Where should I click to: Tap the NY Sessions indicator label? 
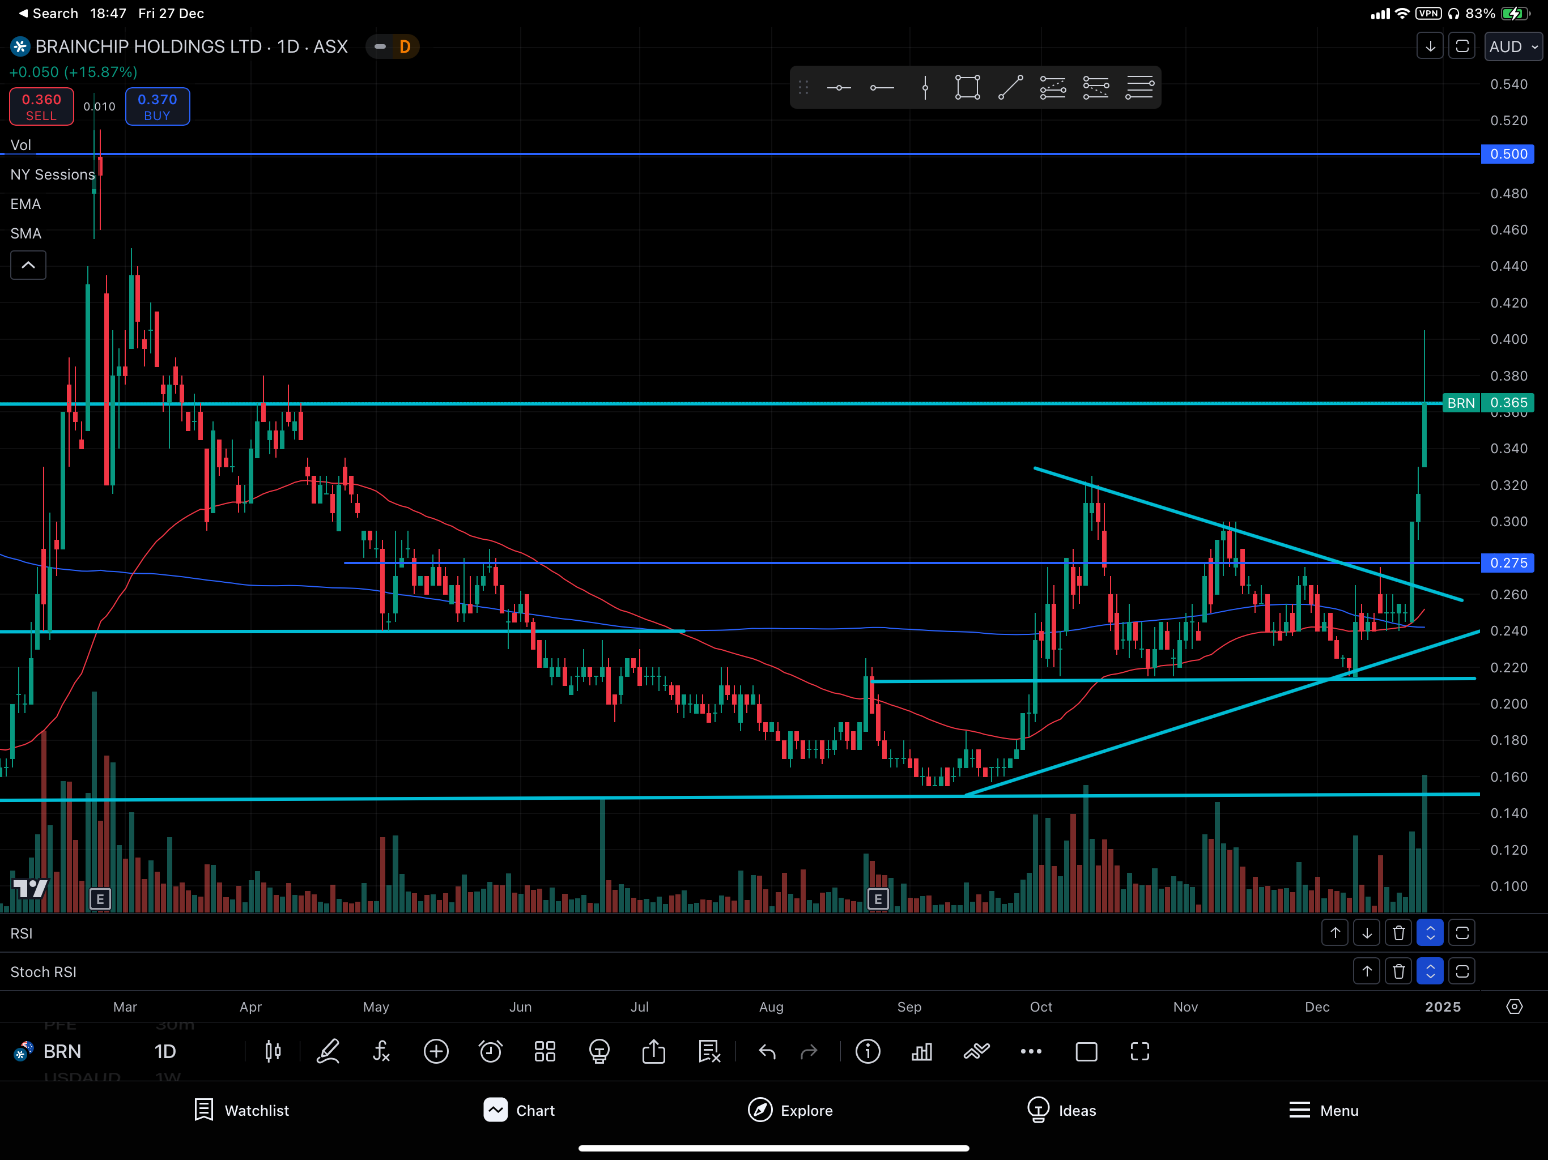pos(52,174)
